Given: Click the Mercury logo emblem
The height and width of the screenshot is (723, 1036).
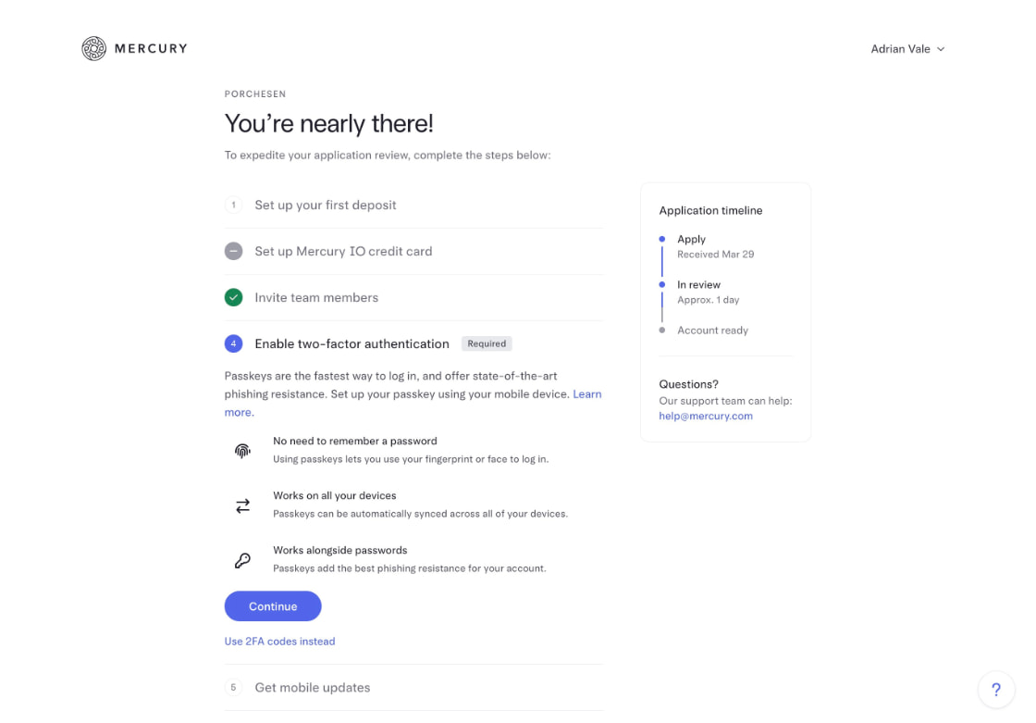Looking at the screenshot, I should click(x=93, y=48).
